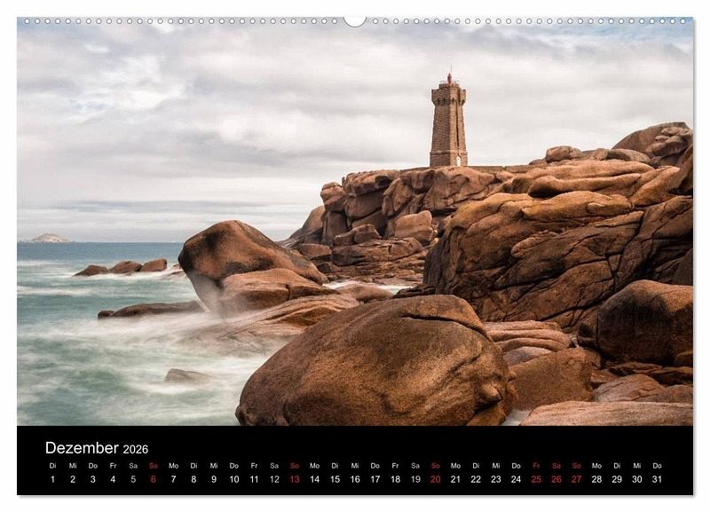Select Sunday date 13
This screenshot has height=512, width=710.
[x=295, y=479]
